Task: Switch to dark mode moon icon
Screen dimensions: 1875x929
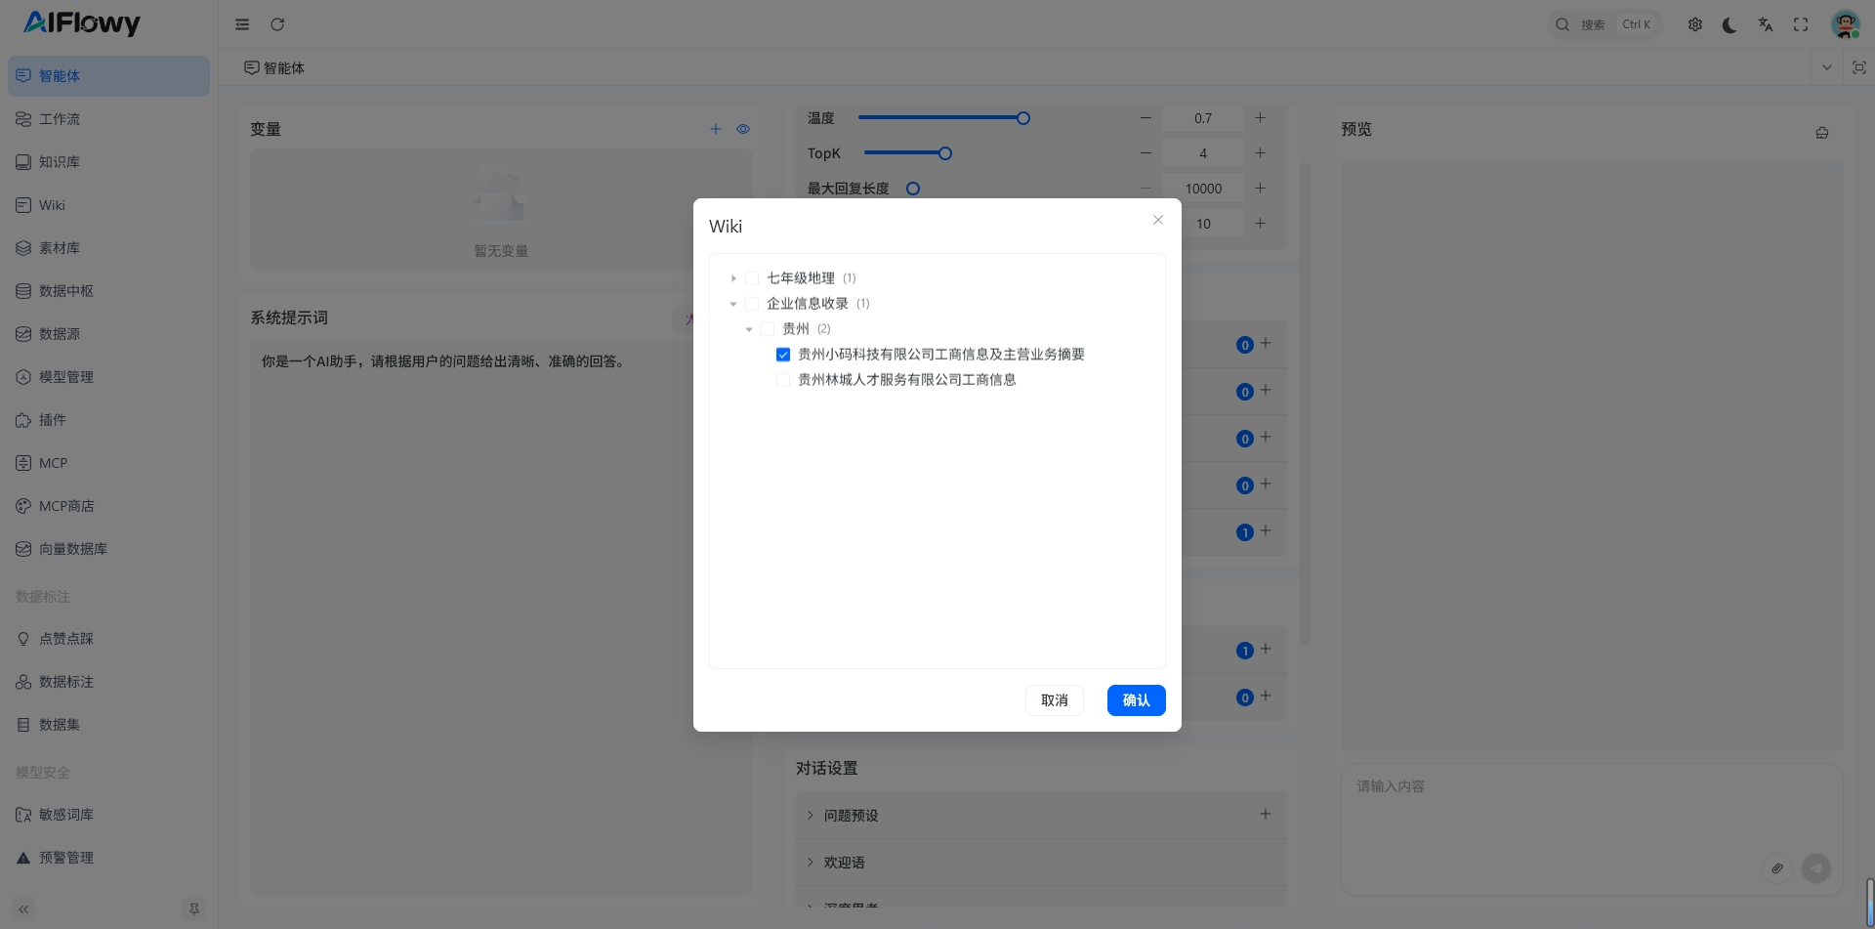Action: 1729,24
